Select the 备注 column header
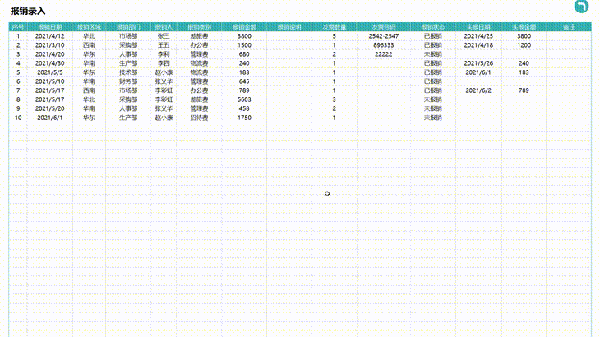The height and width of the screenshot is (337, 600). [x=569, y=27]
